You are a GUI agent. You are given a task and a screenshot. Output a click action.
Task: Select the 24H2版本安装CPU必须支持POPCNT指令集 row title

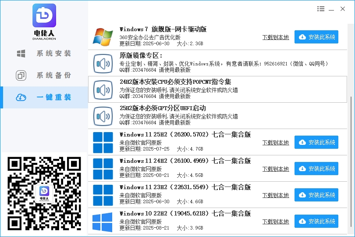(x=175, y=82)
